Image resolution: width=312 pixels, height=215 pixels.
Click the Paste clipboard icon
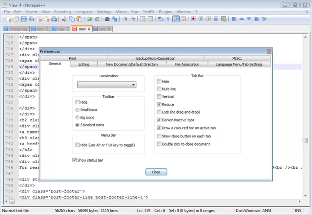coord(79,19)
